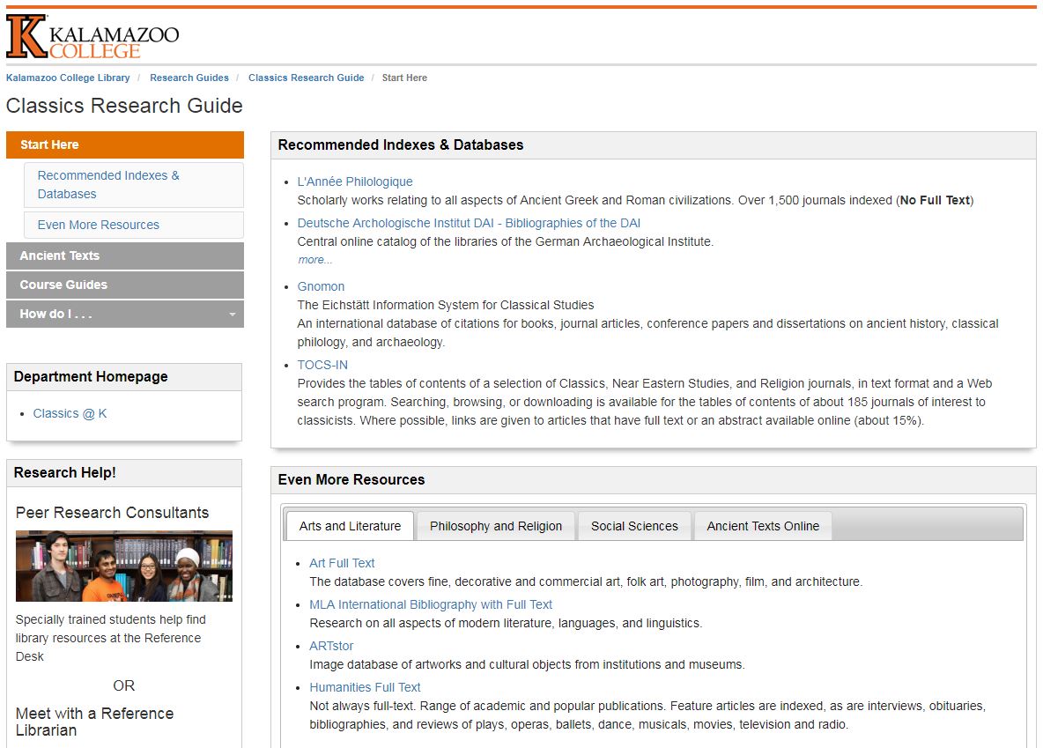Expand the DAI description with more...
Screen dimensions: 1043x748
(x=314, y=260)
